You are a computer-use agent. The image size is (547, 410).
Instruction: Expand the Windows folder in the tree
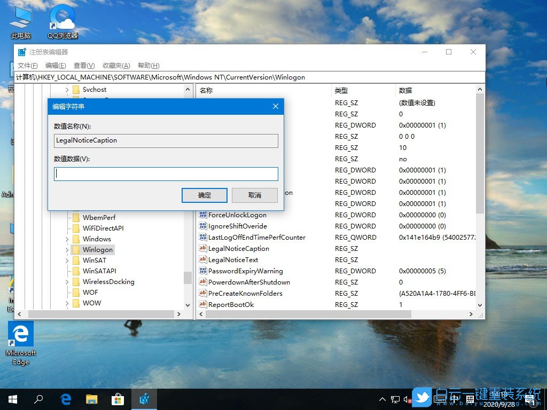66,239
